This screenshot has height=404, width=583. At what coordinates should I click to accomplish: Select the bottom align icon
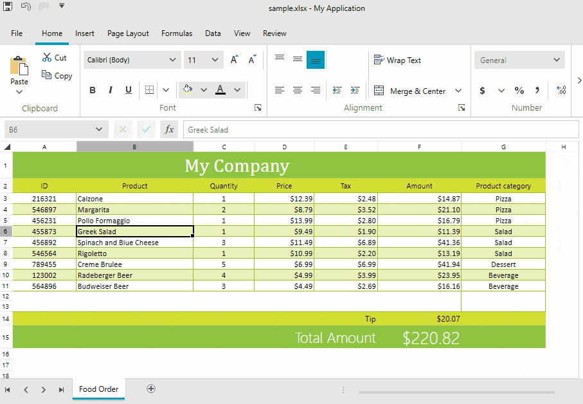tap(316, 60)
